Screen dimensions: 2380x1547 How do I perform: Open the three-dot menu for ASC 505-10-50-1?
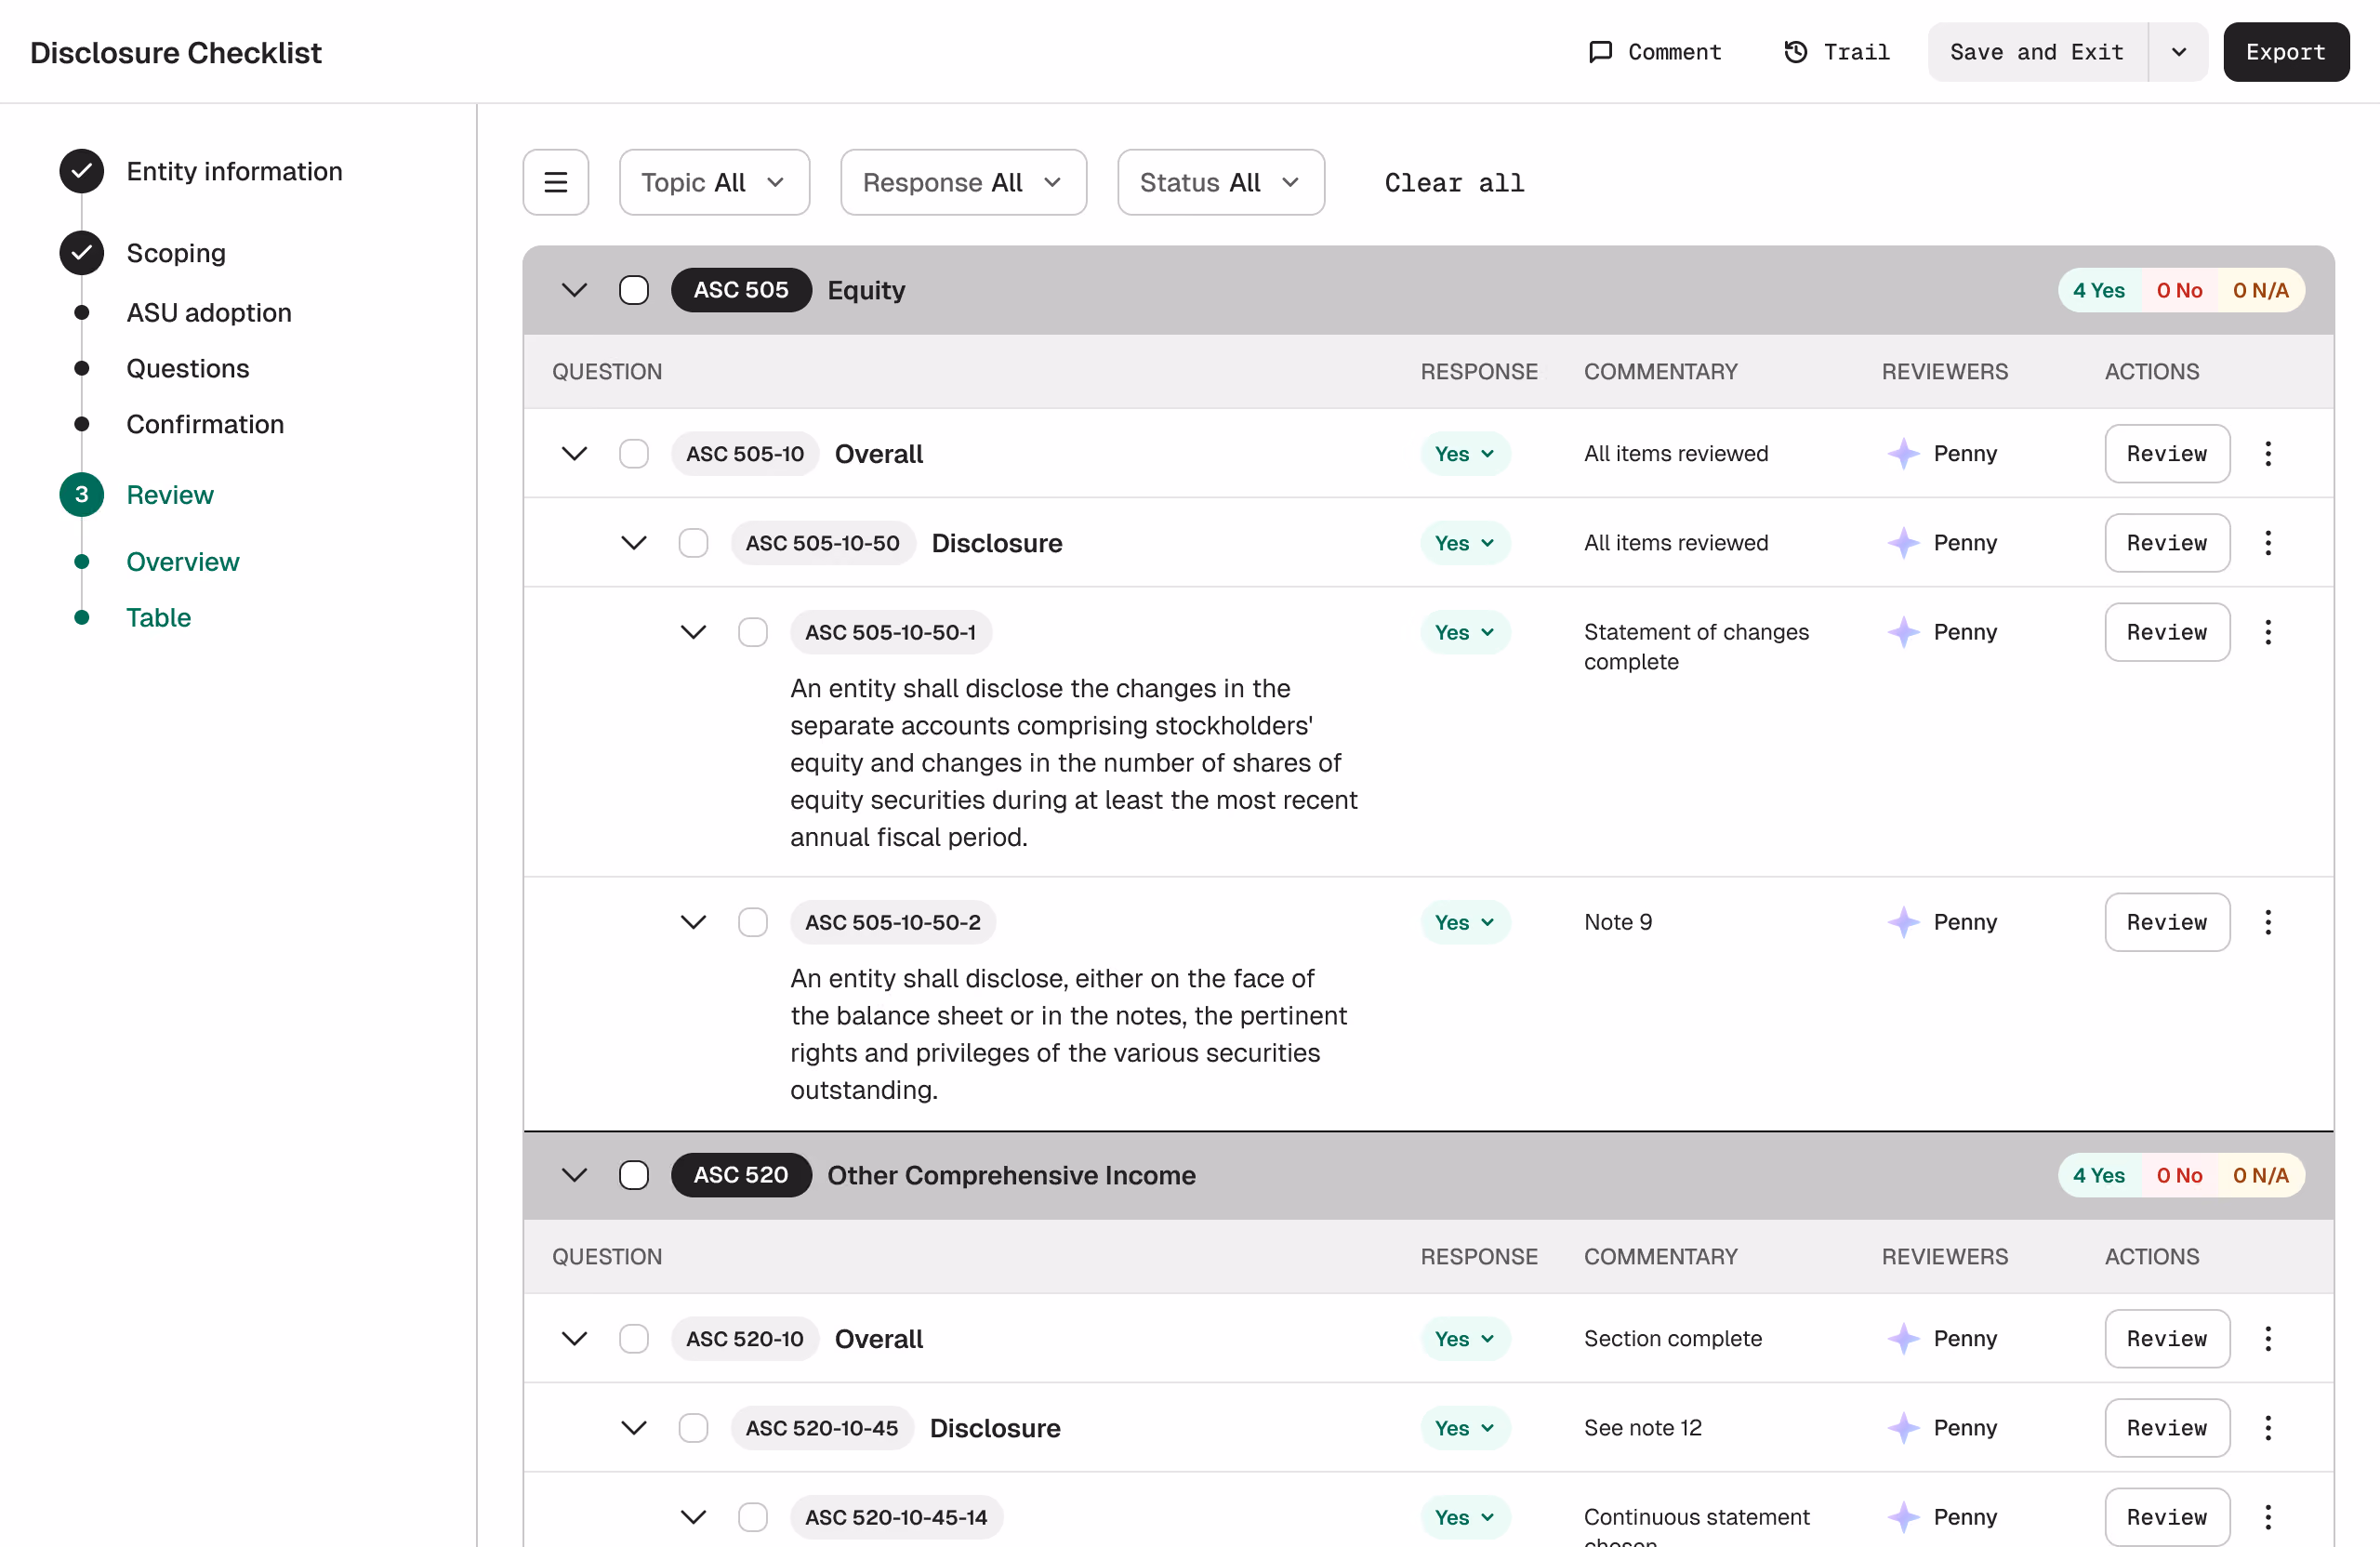pos(2268,632)
